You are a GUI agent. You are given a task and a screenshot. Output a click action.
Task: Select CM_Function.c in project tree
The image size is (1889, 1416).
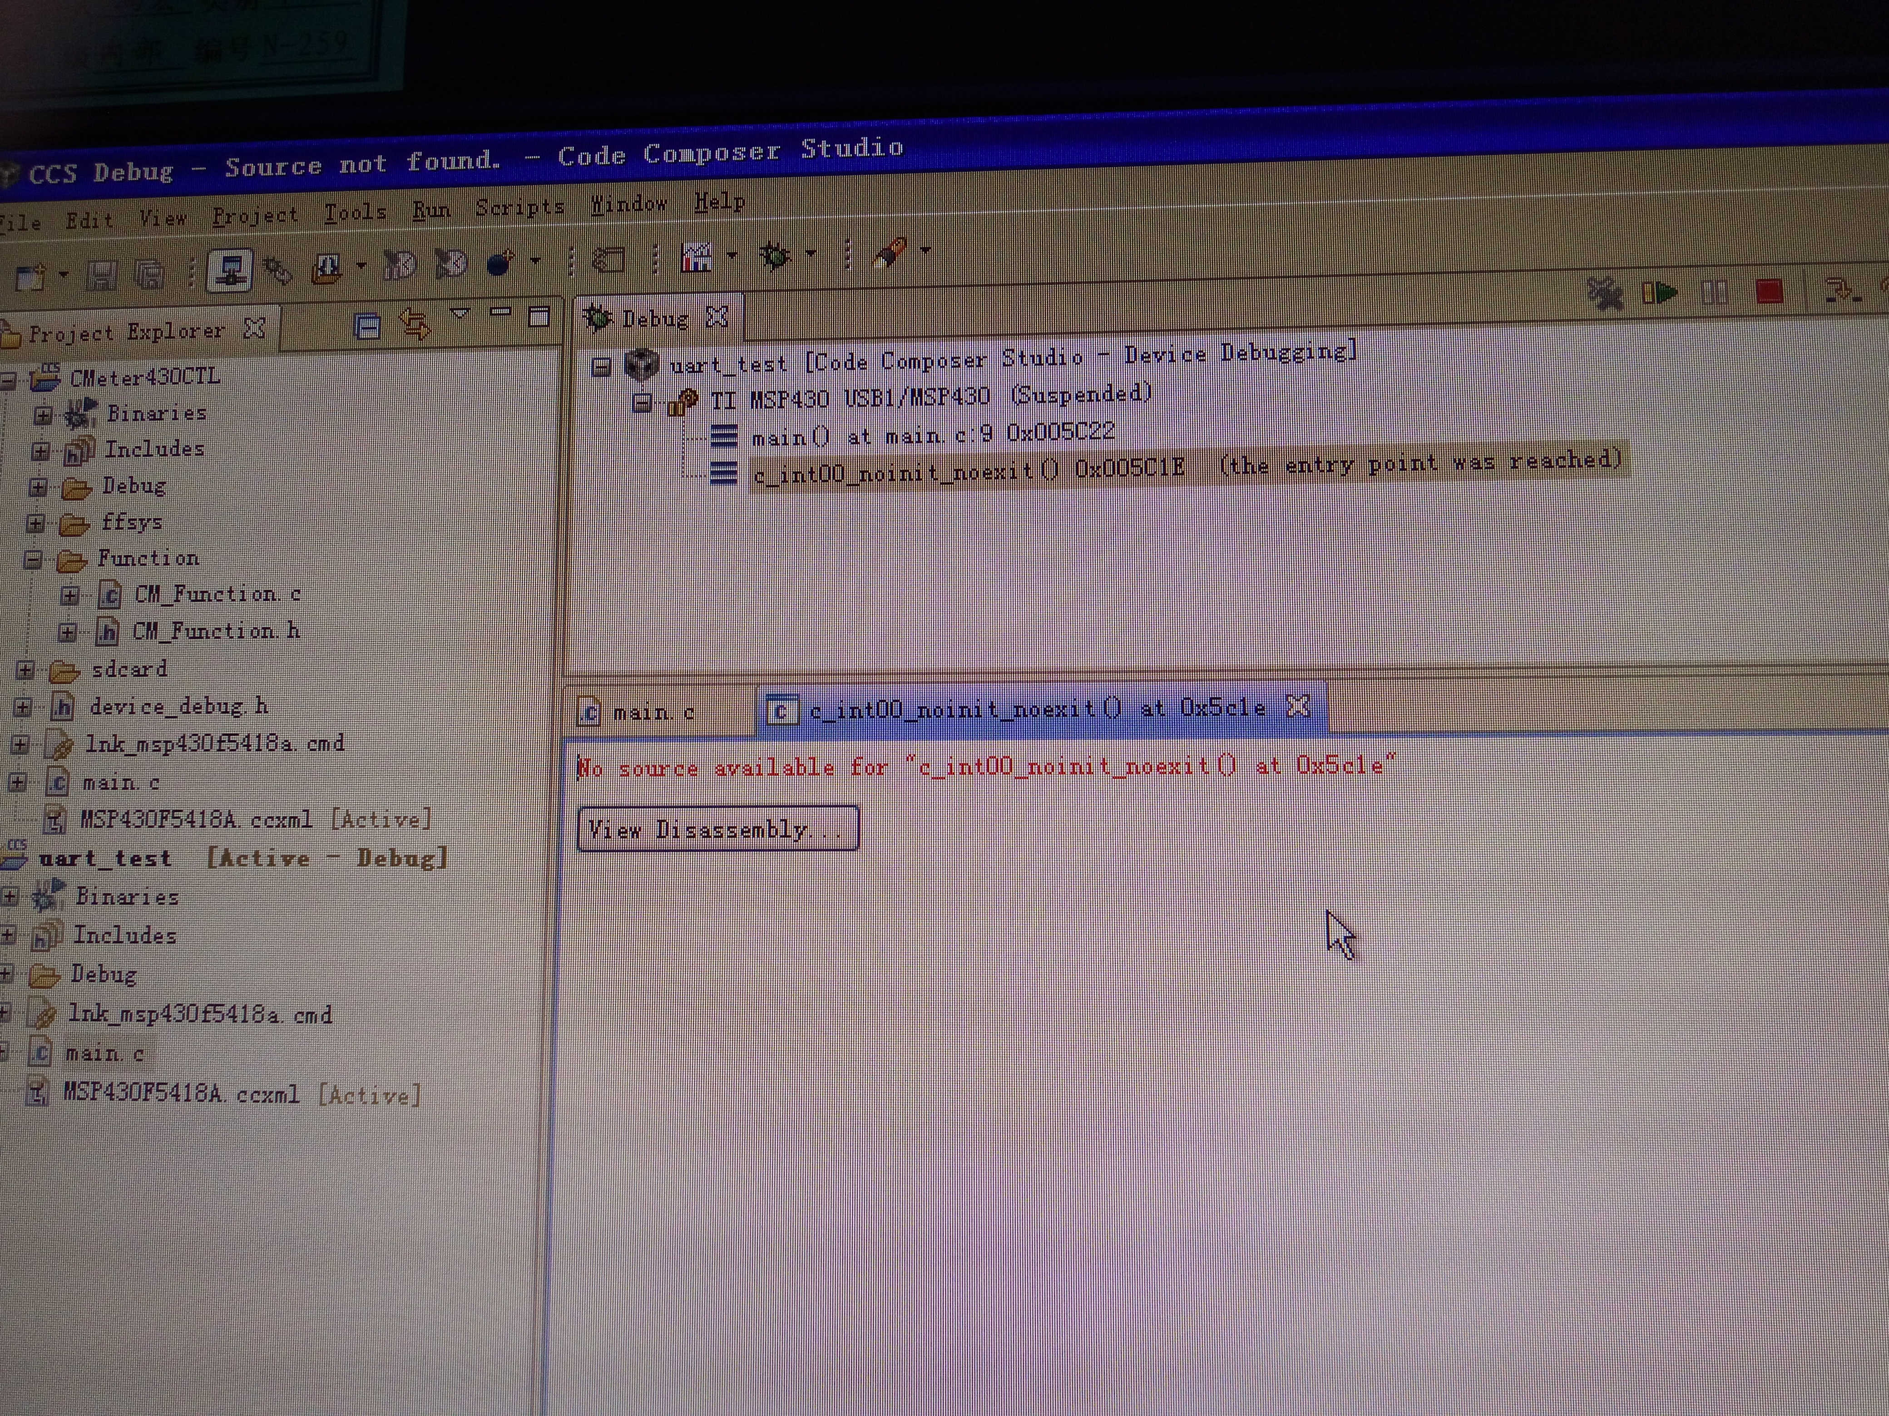[217, 594]
